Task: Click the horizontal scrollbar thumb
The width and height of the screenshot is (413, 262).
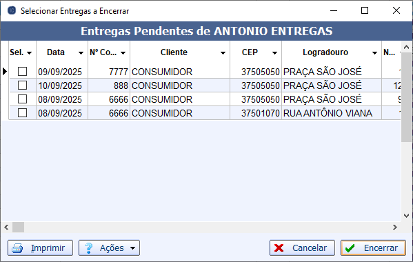Action: pos(19,227)
